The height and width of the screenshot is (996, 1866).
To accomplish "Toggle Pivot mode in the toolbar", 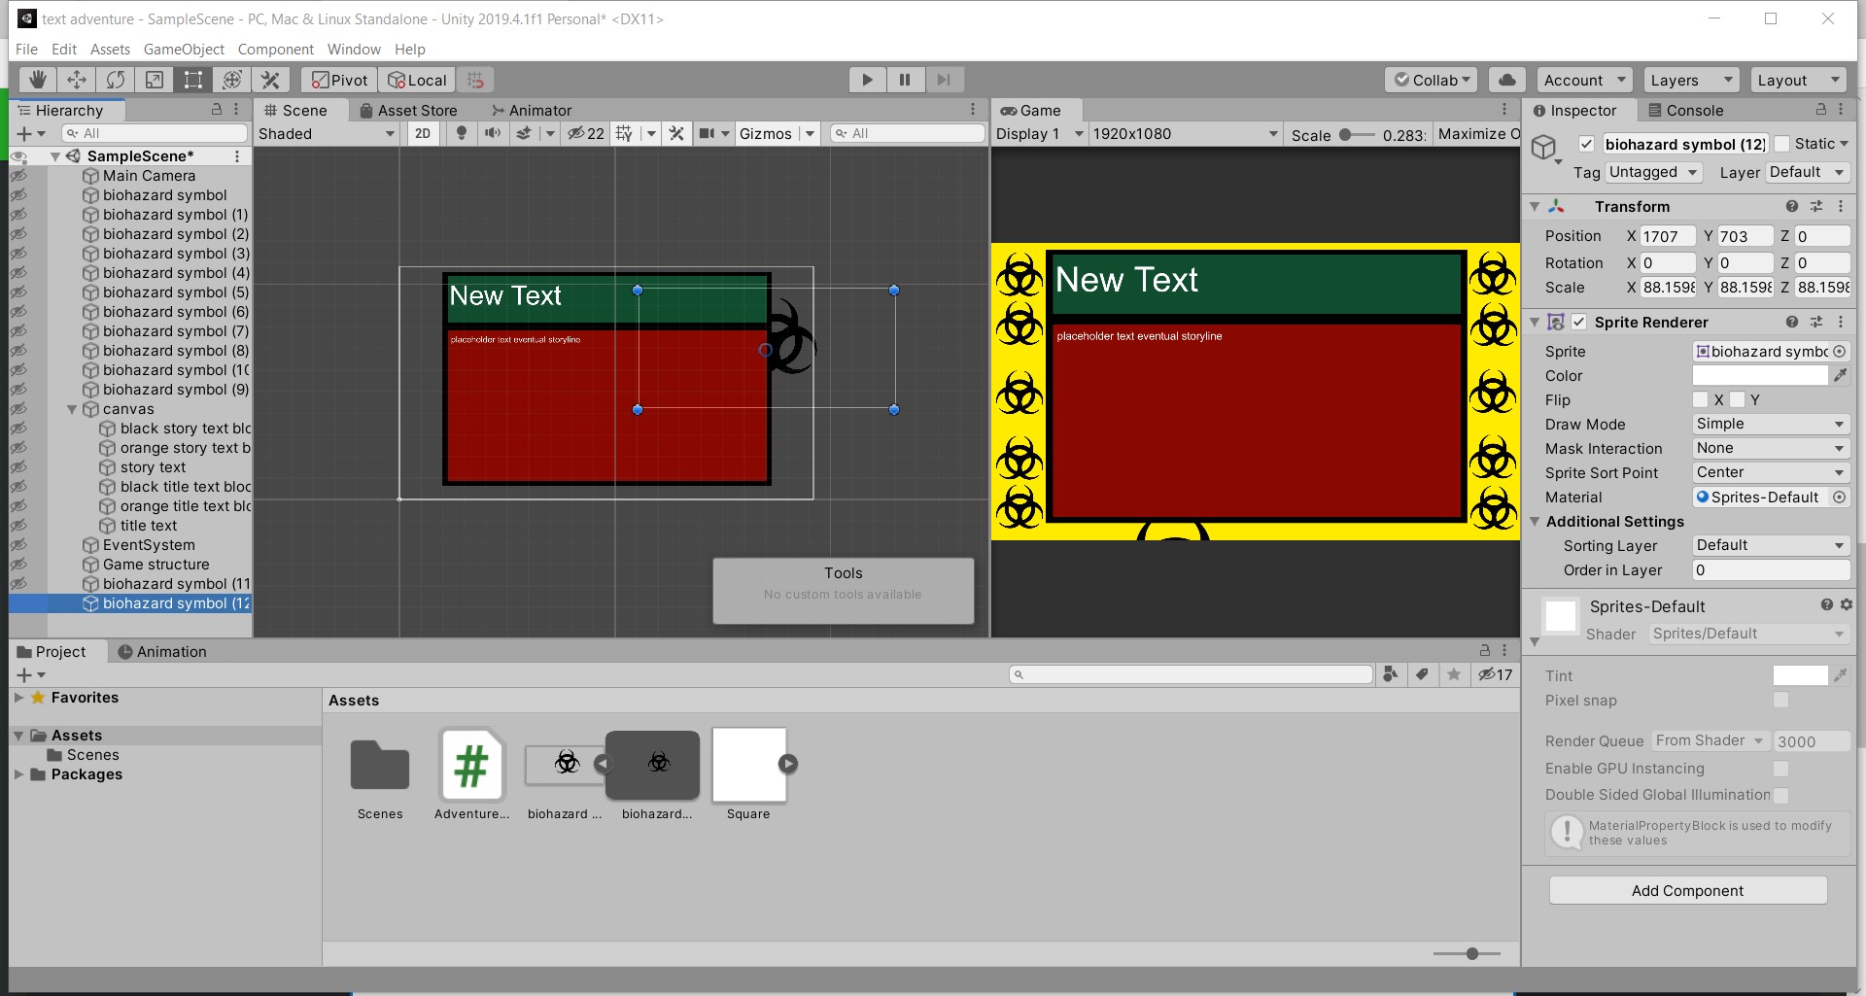I will pos(337,80).
